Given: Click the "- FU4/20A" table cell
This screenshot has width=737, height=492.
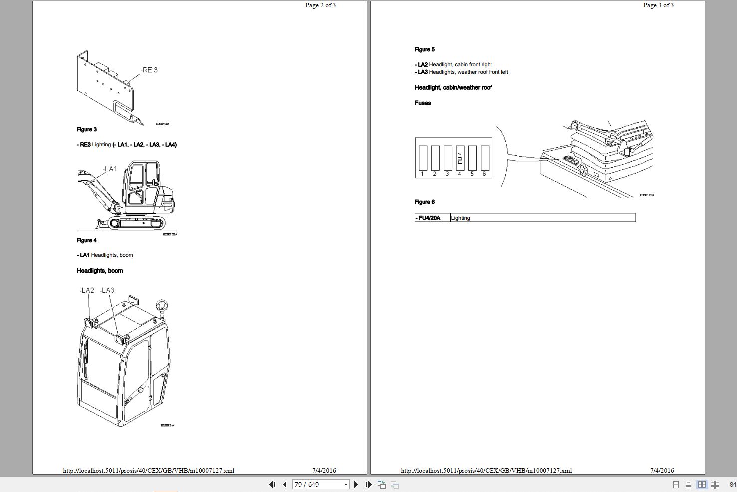Looking at the screenshot, I should 432,218.
